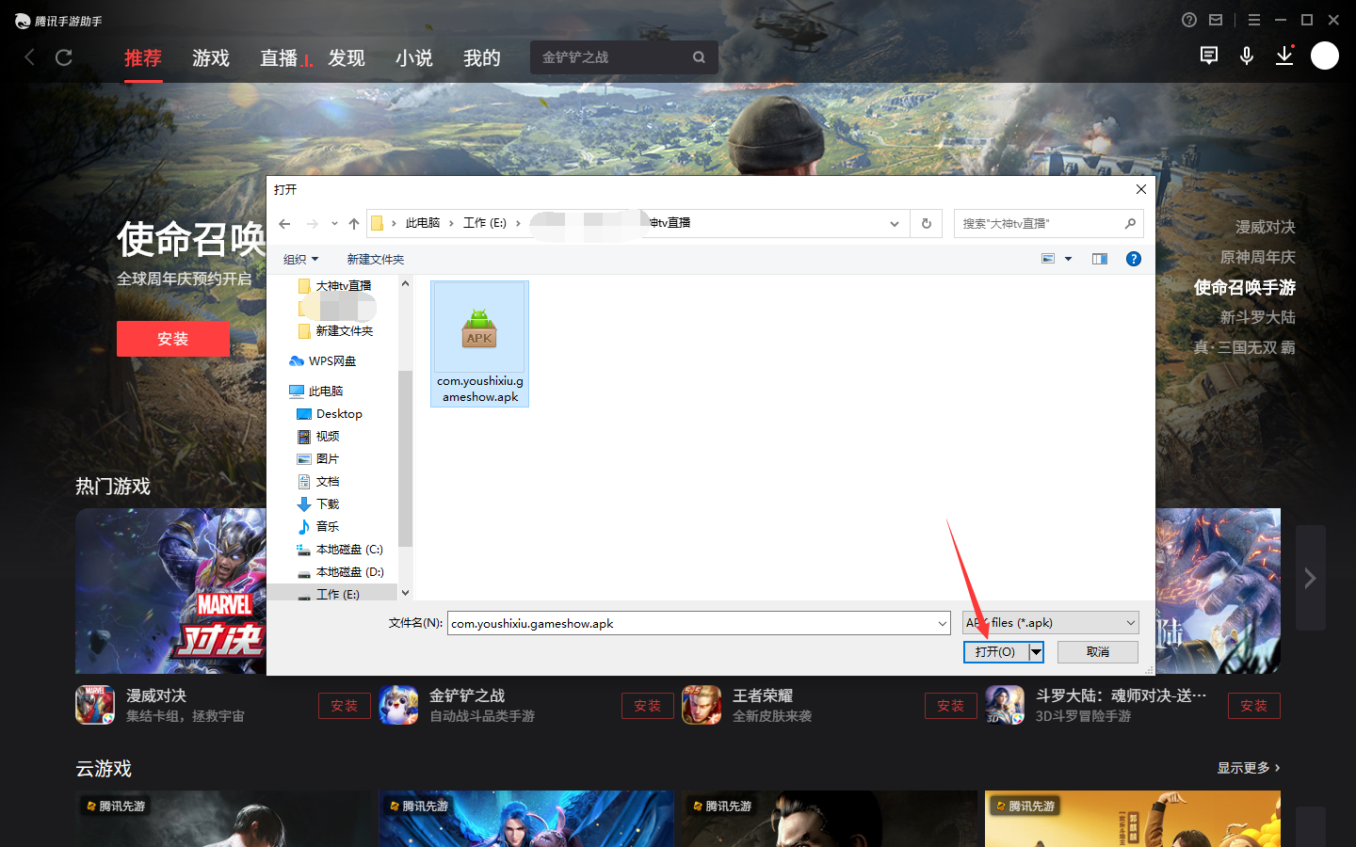The image size is (1356, 847).
Task: Select 音乐 folder in navigation tree
Action: coord(318,527)
